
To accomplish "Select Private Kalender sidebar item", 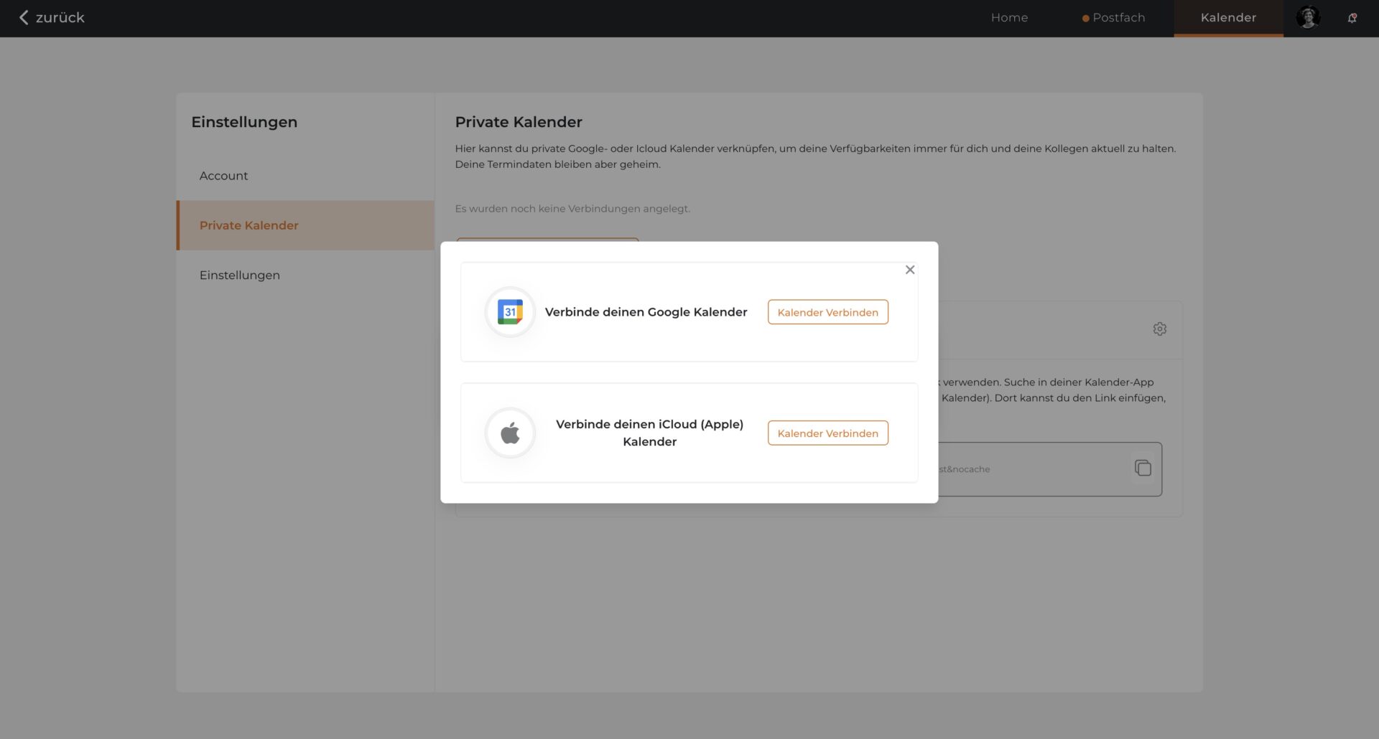I will click(249, 225).
